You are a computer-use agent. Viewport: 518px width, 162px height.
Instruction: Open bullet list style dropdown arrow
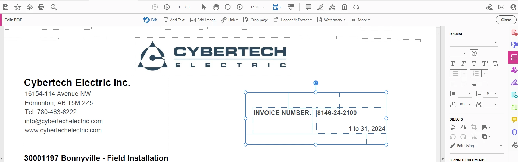coord(464,73)
